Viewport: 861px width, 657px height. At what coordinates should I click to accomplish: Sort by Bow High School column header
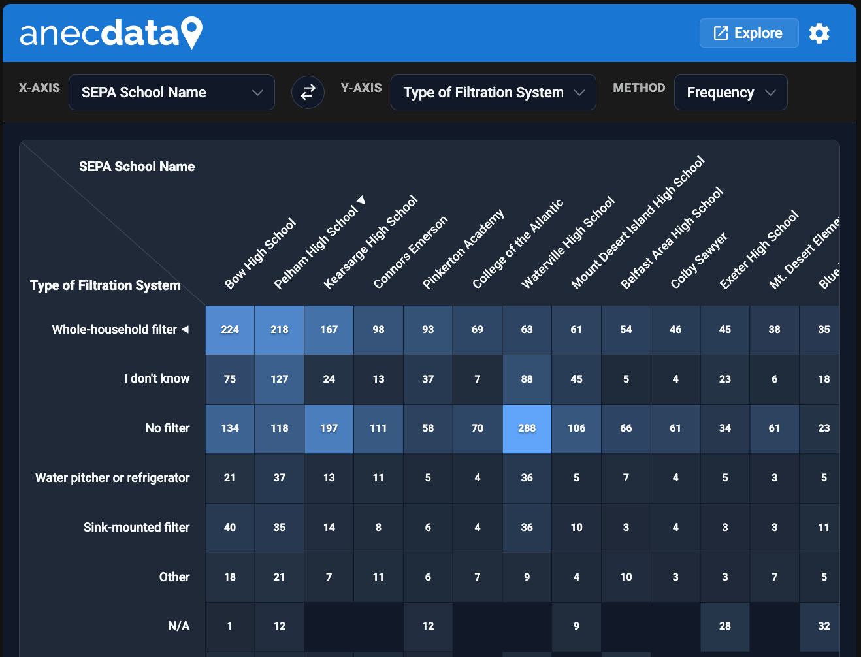[x=260, y=253]
